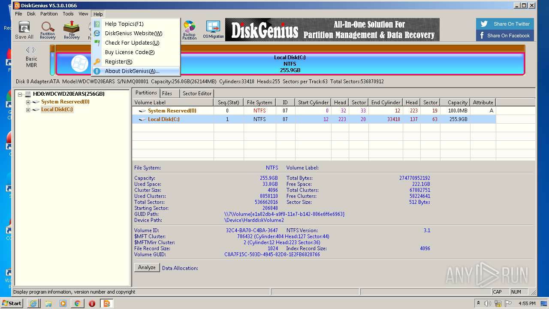Click DiskGenius taskbar button

coord(106,303)
